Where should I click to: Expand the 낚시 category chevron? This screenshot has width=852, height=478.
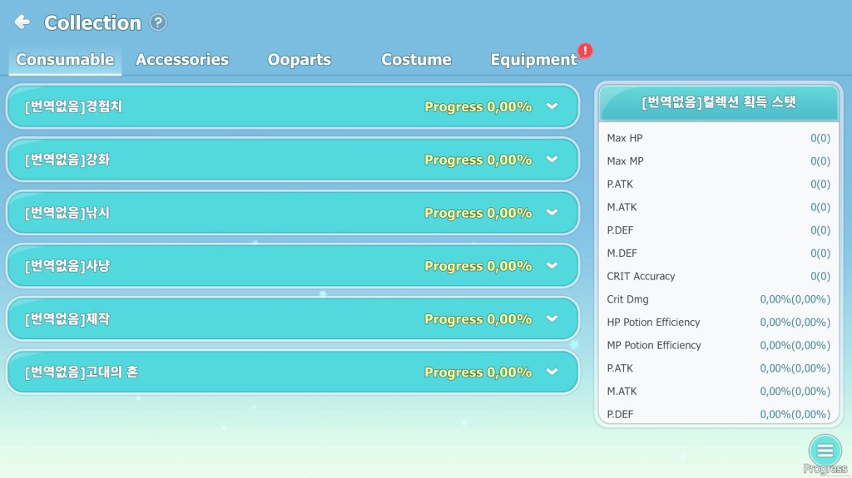pyautogui.click(x=552, y=213)
